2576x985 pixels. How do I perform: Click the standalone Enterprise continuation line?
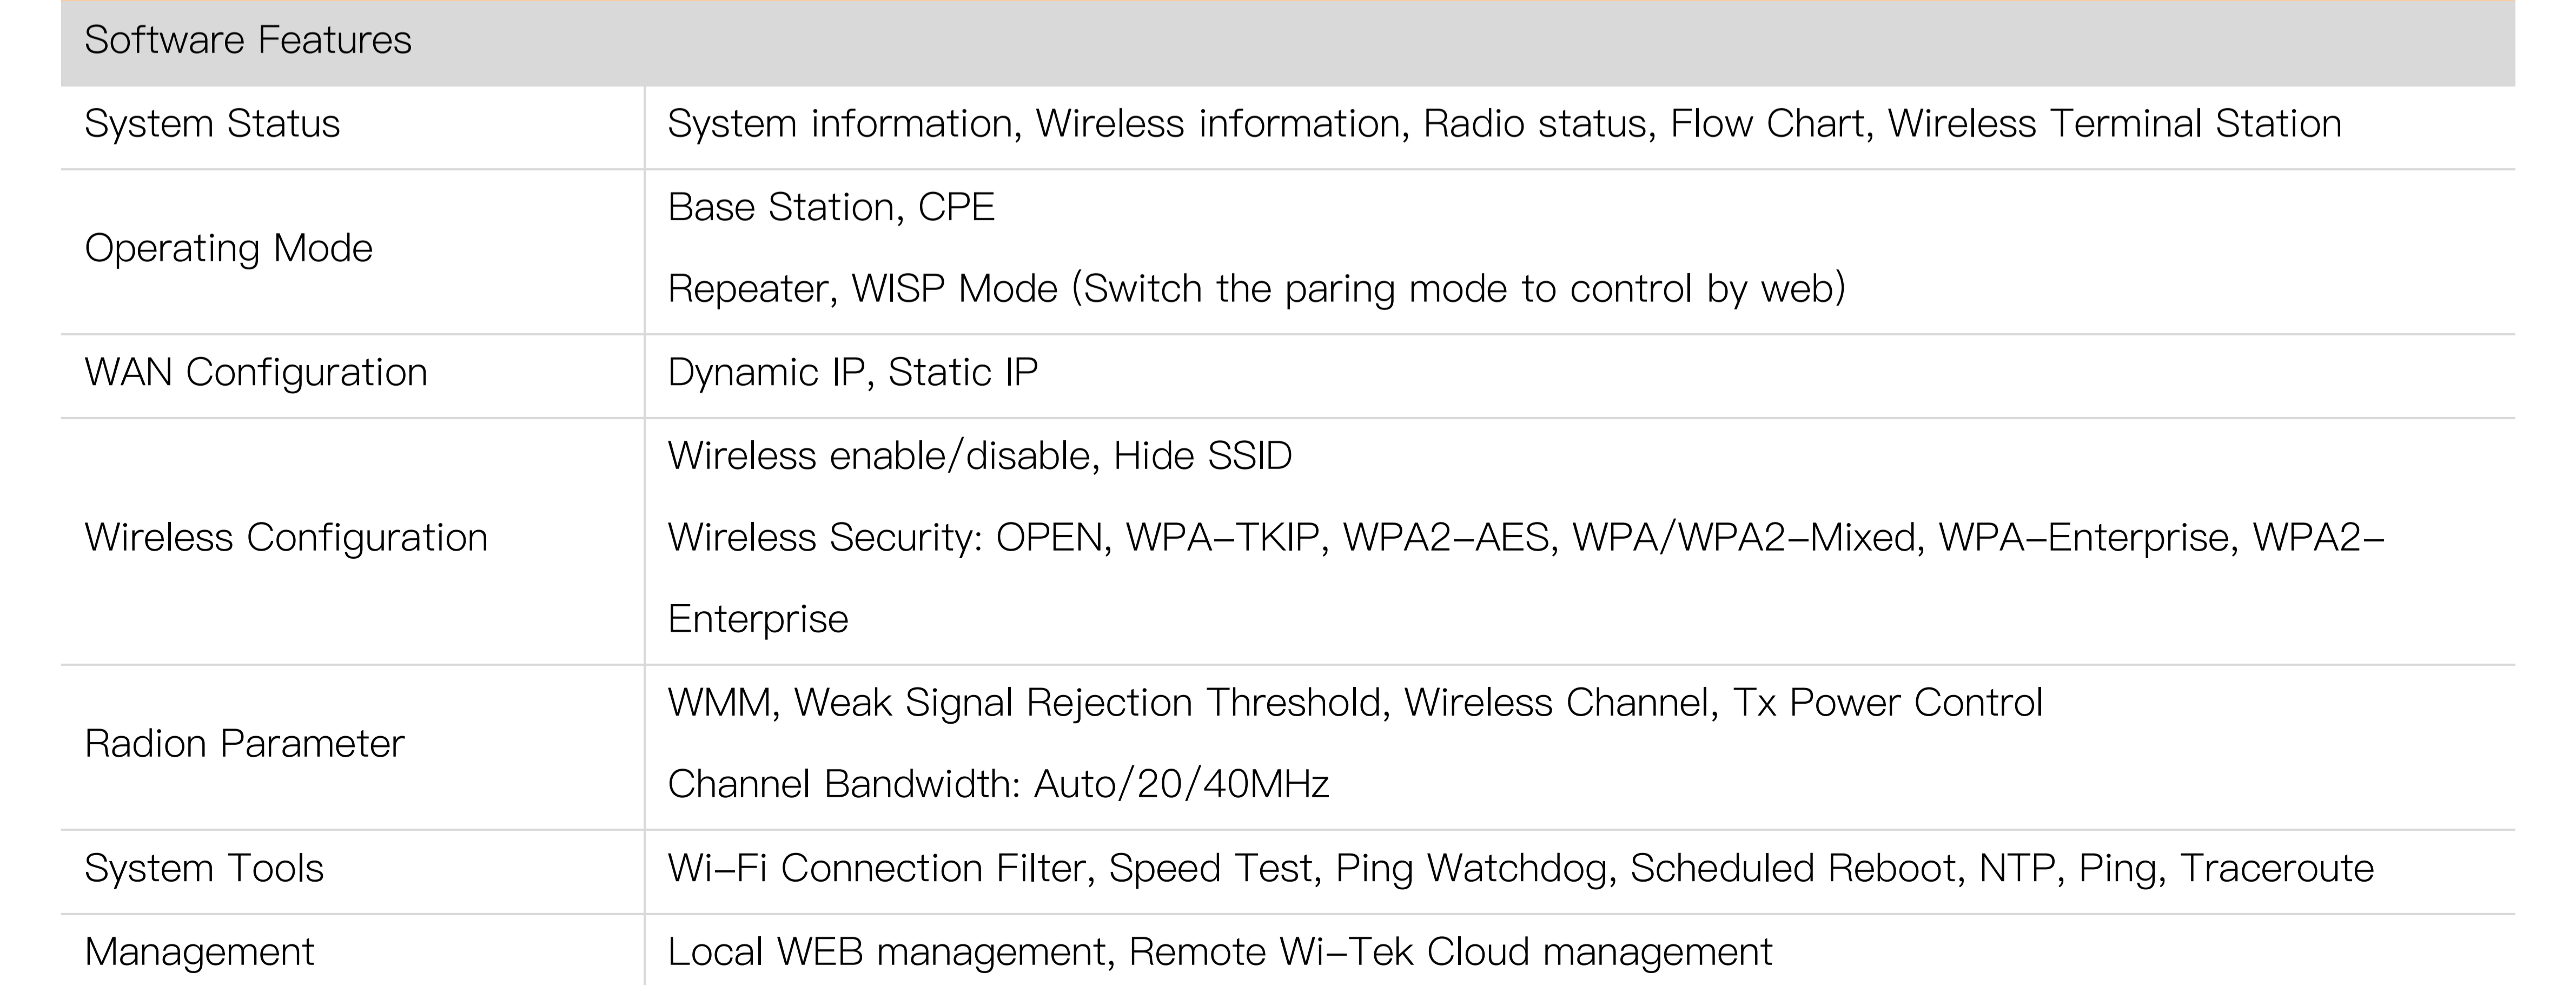click(758, 620)
